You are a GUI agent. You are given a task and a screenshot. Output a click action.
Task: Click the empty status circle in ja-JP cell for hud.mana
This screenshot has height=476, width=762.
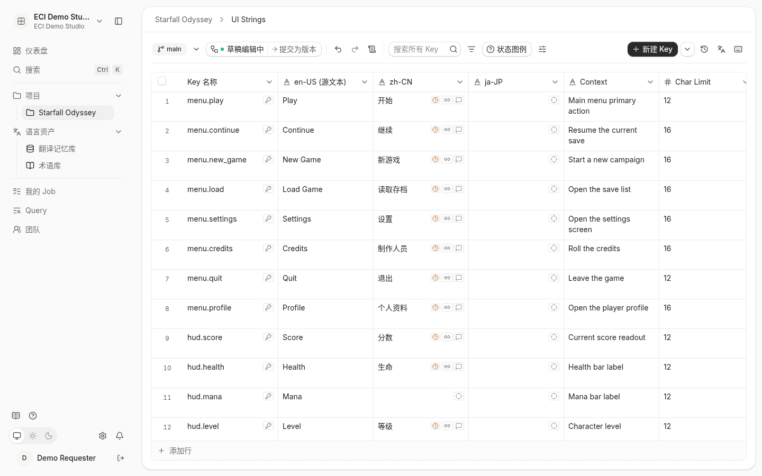[554, 396]
